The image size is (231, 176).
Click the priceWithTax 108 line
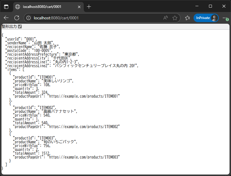pos(32,85)
